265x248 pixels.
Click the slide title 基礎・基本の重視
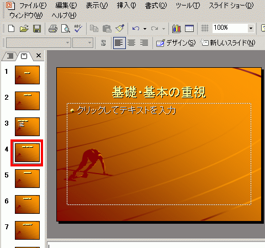click(x=159, y=92)
